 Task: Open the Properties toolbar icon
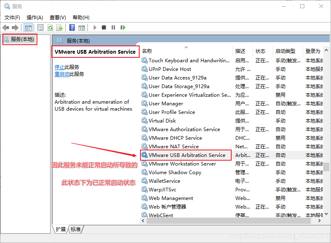click(x=40, y=27)
